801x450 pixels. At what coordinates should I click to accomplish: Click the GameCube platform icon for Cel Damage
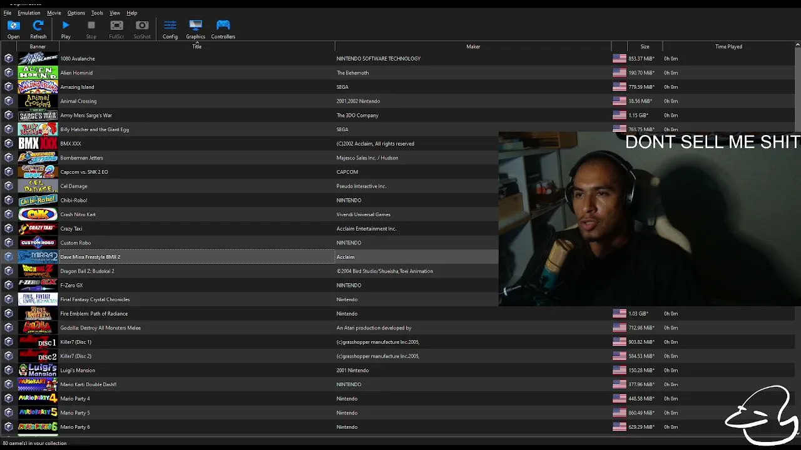(8, 186)
